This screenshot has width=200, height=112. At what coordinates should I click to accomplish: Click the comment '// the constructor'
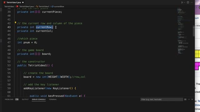tap(31, 62)
